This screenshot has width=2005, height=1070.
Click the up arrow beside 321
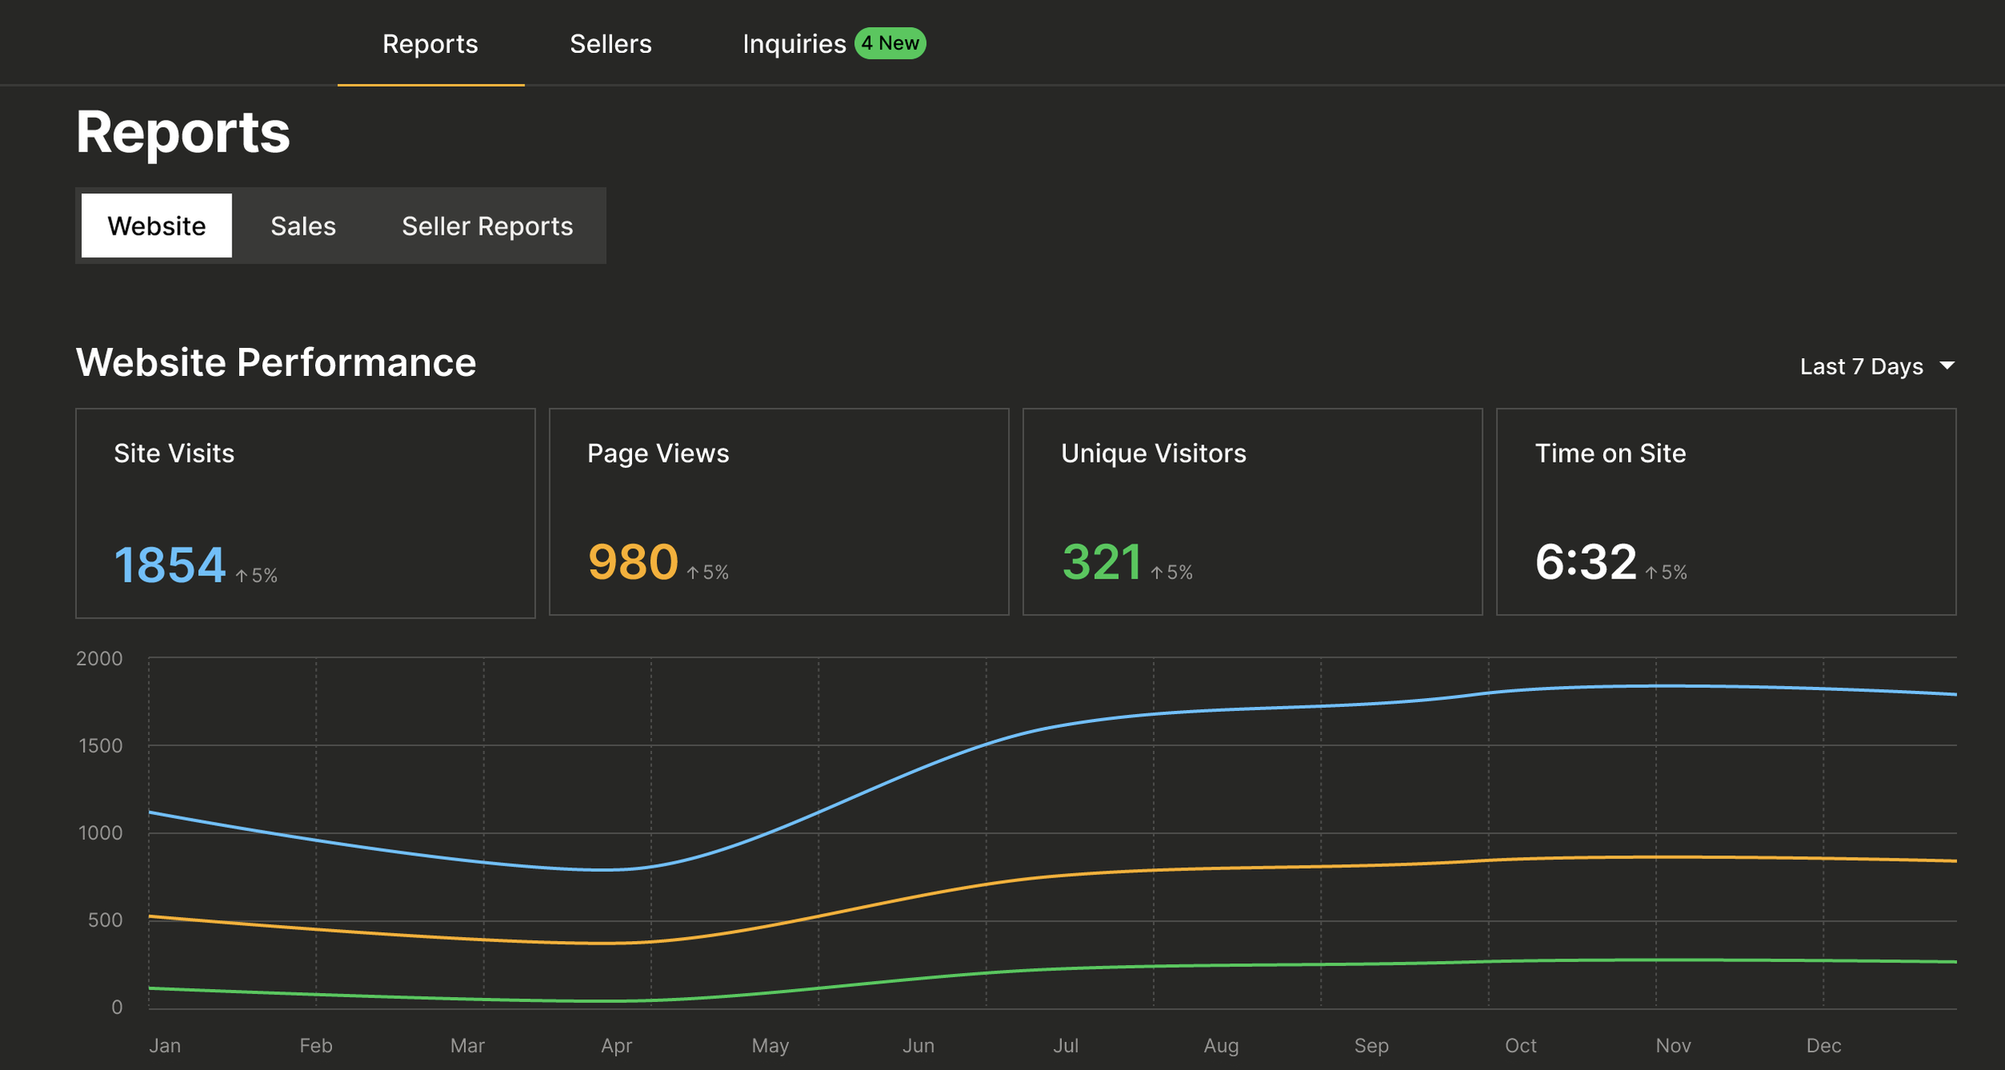click(1156, 572)
